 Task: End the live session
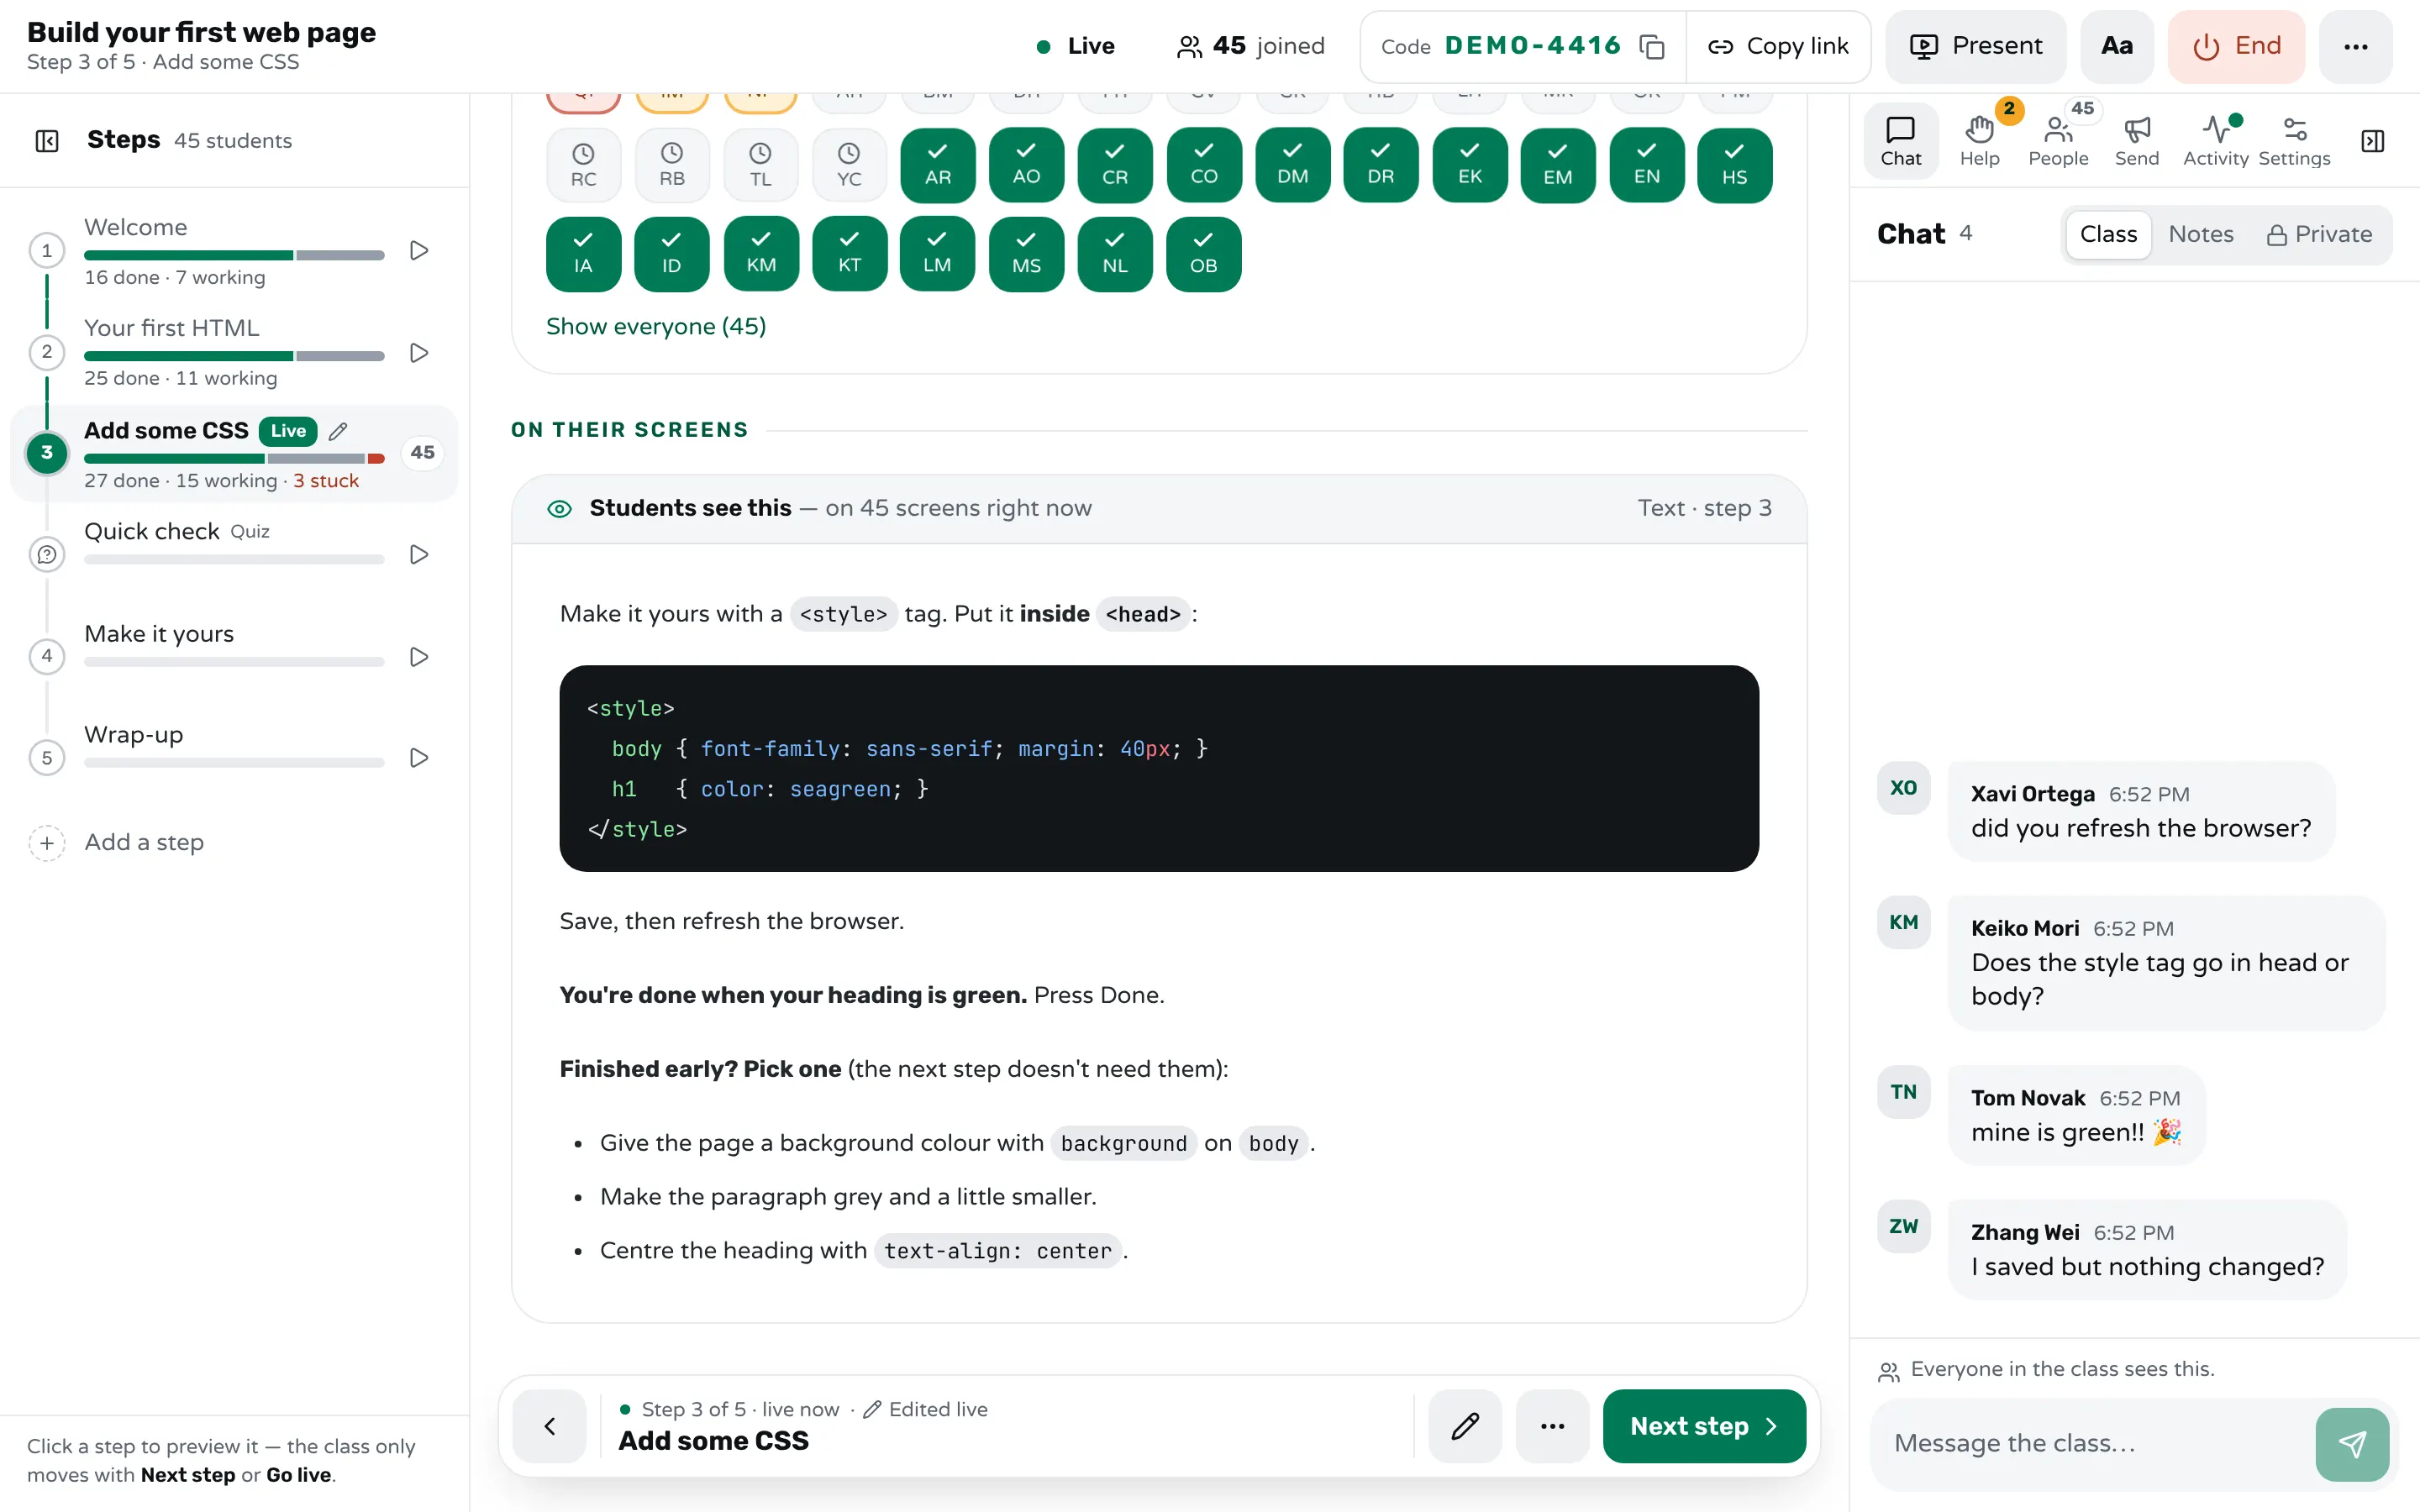pyautogui.click(x=2236, y=46)
